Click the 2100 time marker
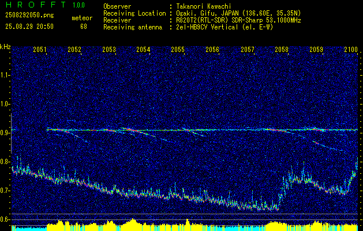363x231 pixels. pos(351,50)
